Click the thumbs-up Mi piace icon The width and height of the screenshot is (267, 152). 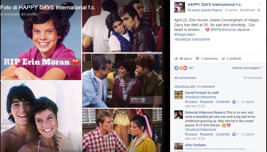(x=176, y=59)
